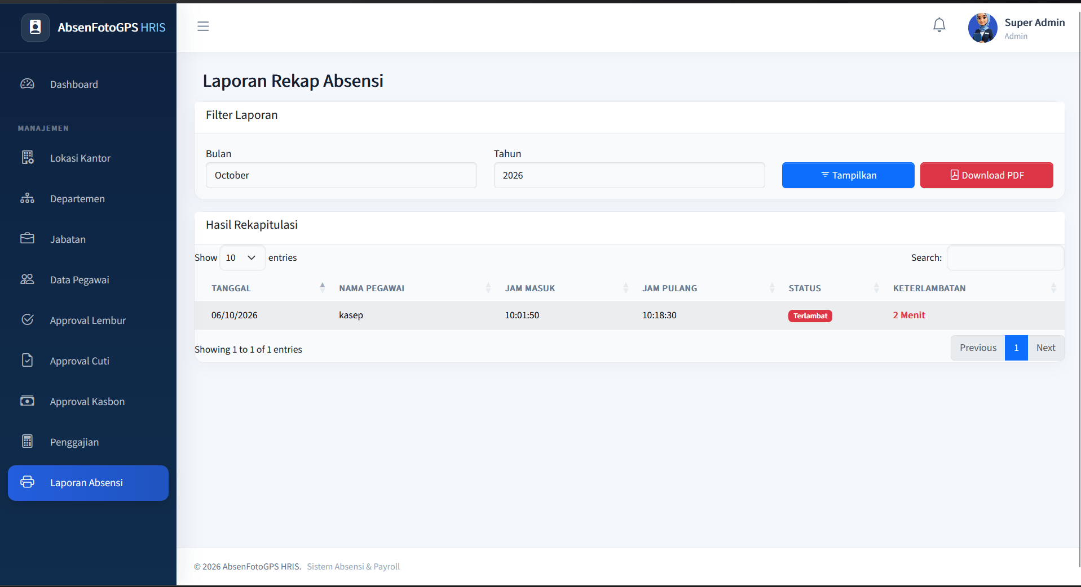Image resolution: width=1081 pixels, height=587 pixels.
Task: Toggle the hamburger sidebar menu icon
Action: [203, 26]
